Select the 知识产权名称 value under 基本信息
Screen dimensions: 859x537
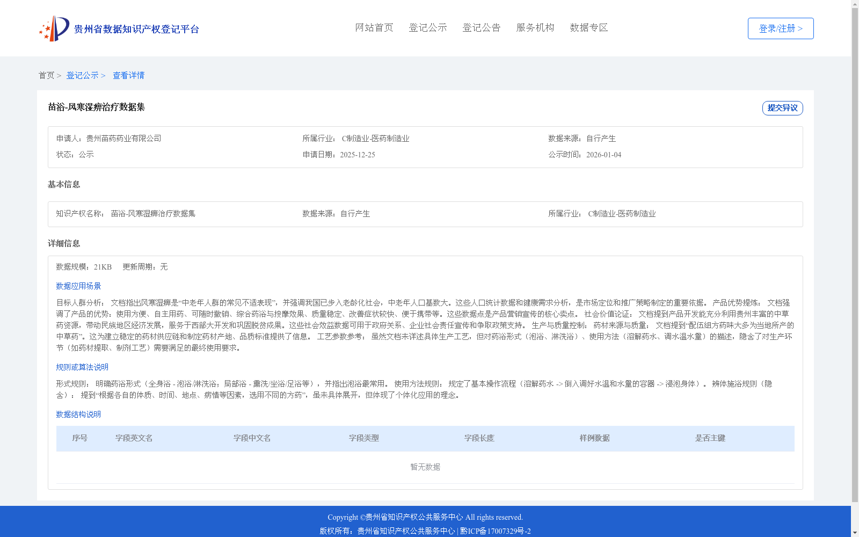(x=153, y=214)
